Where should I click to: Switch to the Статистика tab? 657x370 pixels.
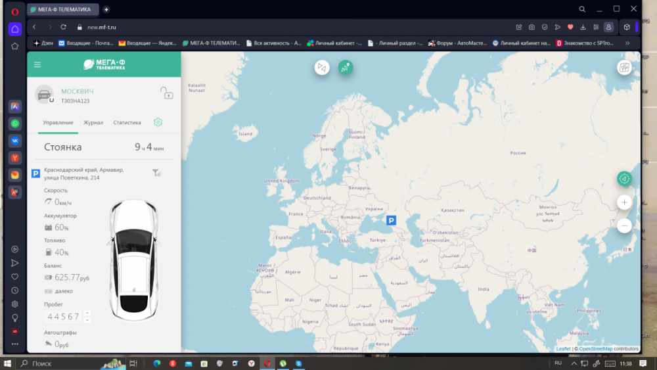click(127, 122)
